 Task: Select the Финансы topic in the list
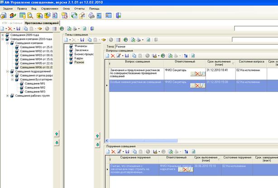tap(81, 46)
